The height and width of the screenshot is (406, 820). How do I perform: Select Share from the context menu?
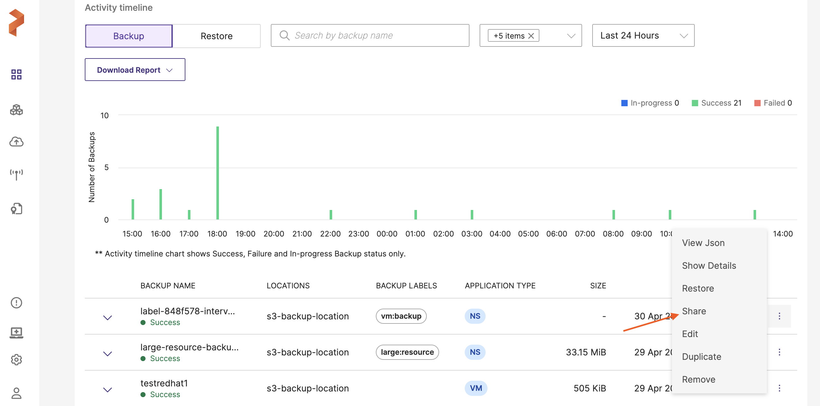[x=694, y=311]
